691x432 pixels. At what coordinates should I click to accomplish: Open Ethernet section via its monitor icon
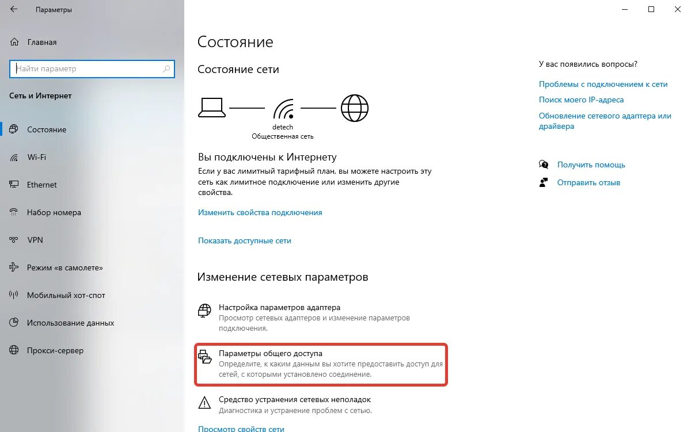coord(14,185)
